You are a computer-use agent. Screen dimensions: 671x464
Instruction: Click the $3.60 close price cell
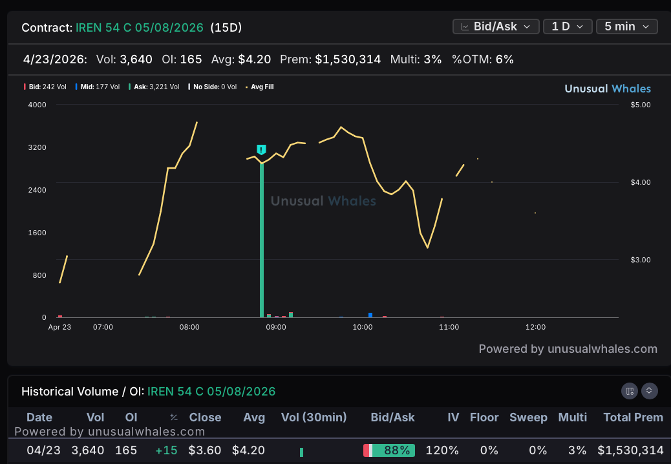pos(205,450)
